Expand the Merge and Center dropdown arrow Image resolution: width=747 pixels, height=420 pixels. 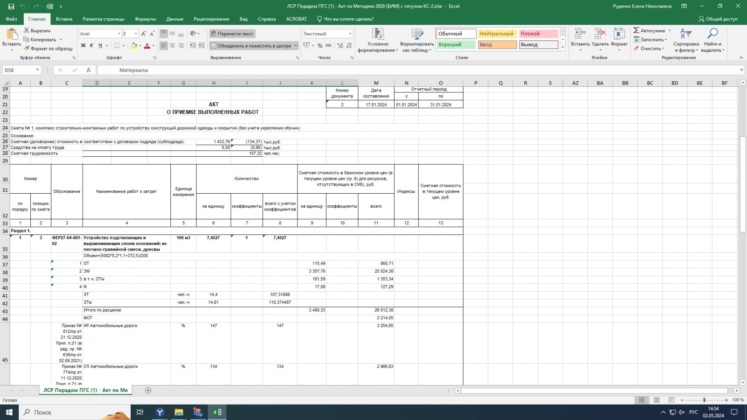coord(296,46)
